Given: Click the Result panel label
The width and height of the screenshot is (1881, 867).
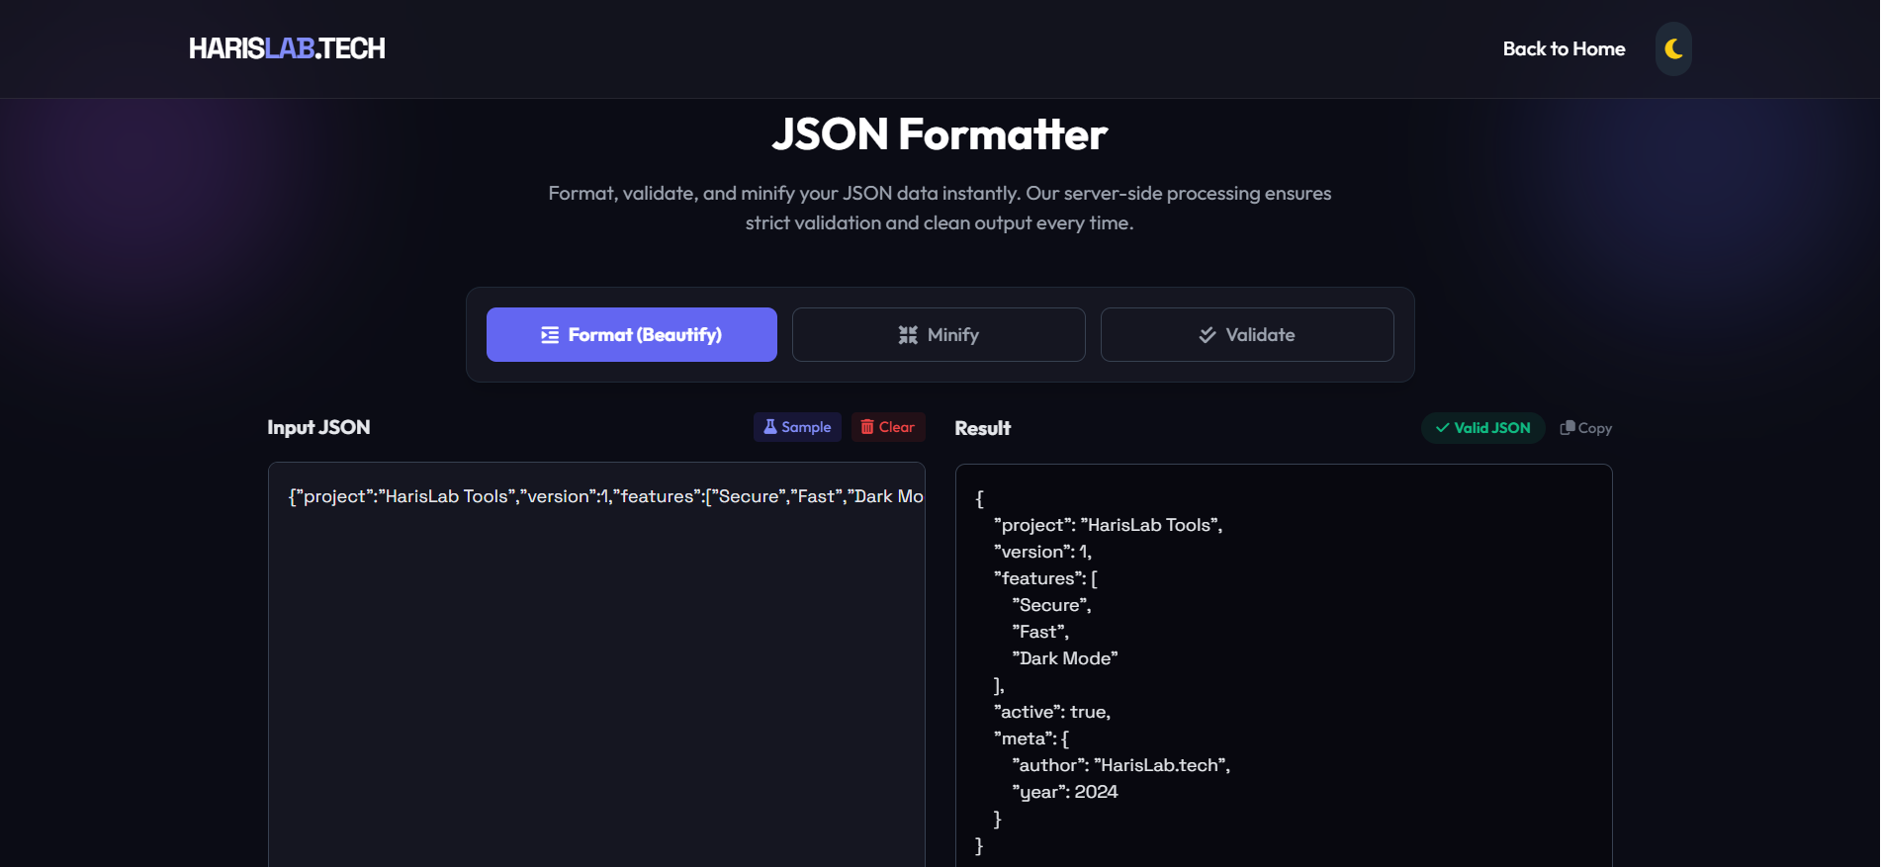Looking at the screenshot, I should click(x=983, y=428).
